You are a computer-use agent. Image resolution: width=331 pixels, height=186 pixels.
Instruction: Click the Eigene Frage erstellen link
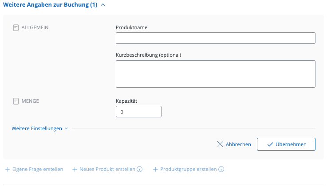coord(37,169)
